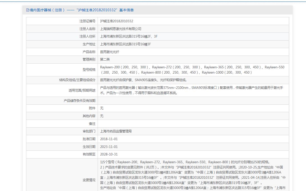Click the empty 产品储存条件及有效期 value cell
This screenshot has height=191, width=306.
[193, 101]
